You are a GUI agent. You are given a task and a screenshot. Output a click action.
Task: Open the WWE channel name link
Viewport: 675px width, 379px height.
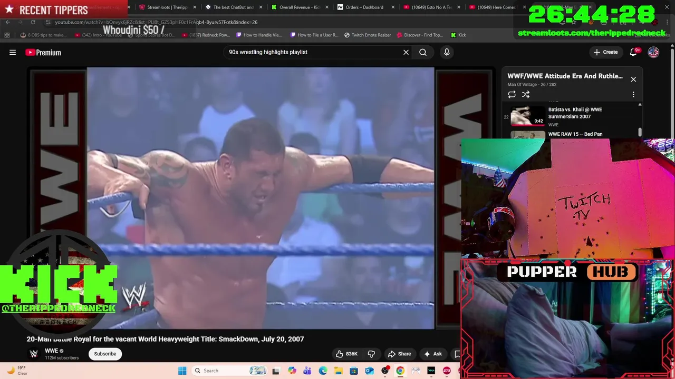coord(51,351)
